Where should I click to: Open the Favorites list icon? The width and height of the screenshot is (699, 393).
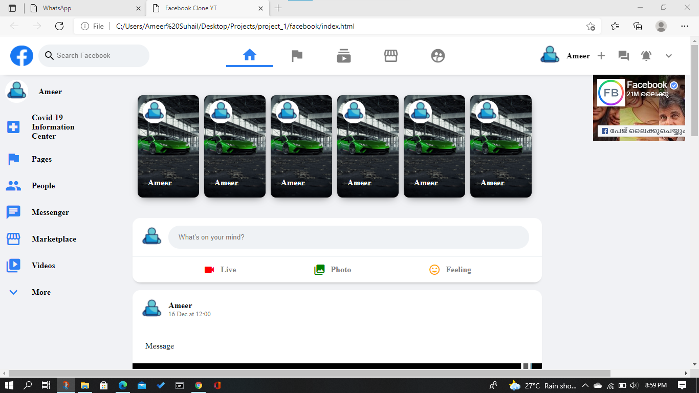(x=615, y=26)
